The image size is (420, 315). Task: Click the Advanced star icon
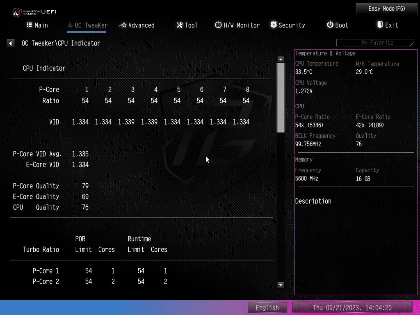[123, 25]
